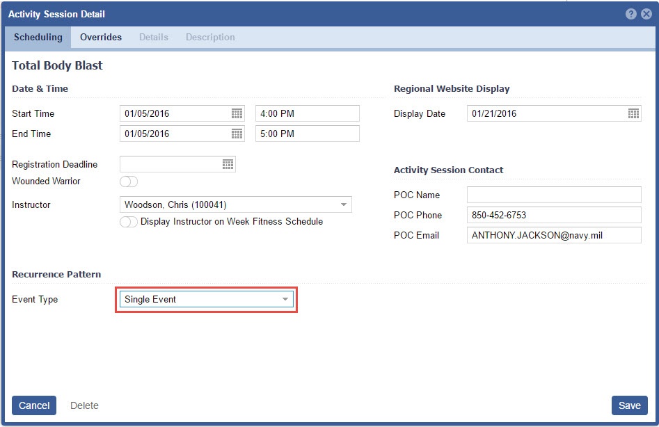Expand the Instructor dropdown
This screenshot has height=427, width=659.
pyautogui.click(x=343, y=205)
